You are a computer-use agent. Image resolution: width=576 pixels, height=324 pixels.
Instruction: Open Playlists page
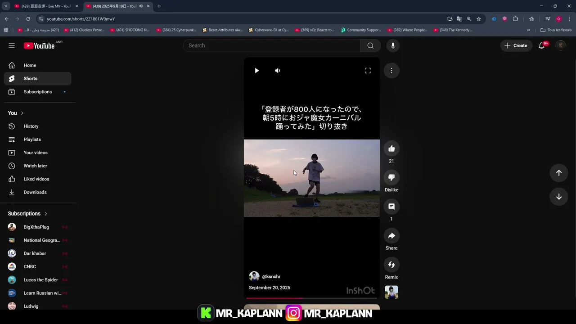click(x=38, y=139)
